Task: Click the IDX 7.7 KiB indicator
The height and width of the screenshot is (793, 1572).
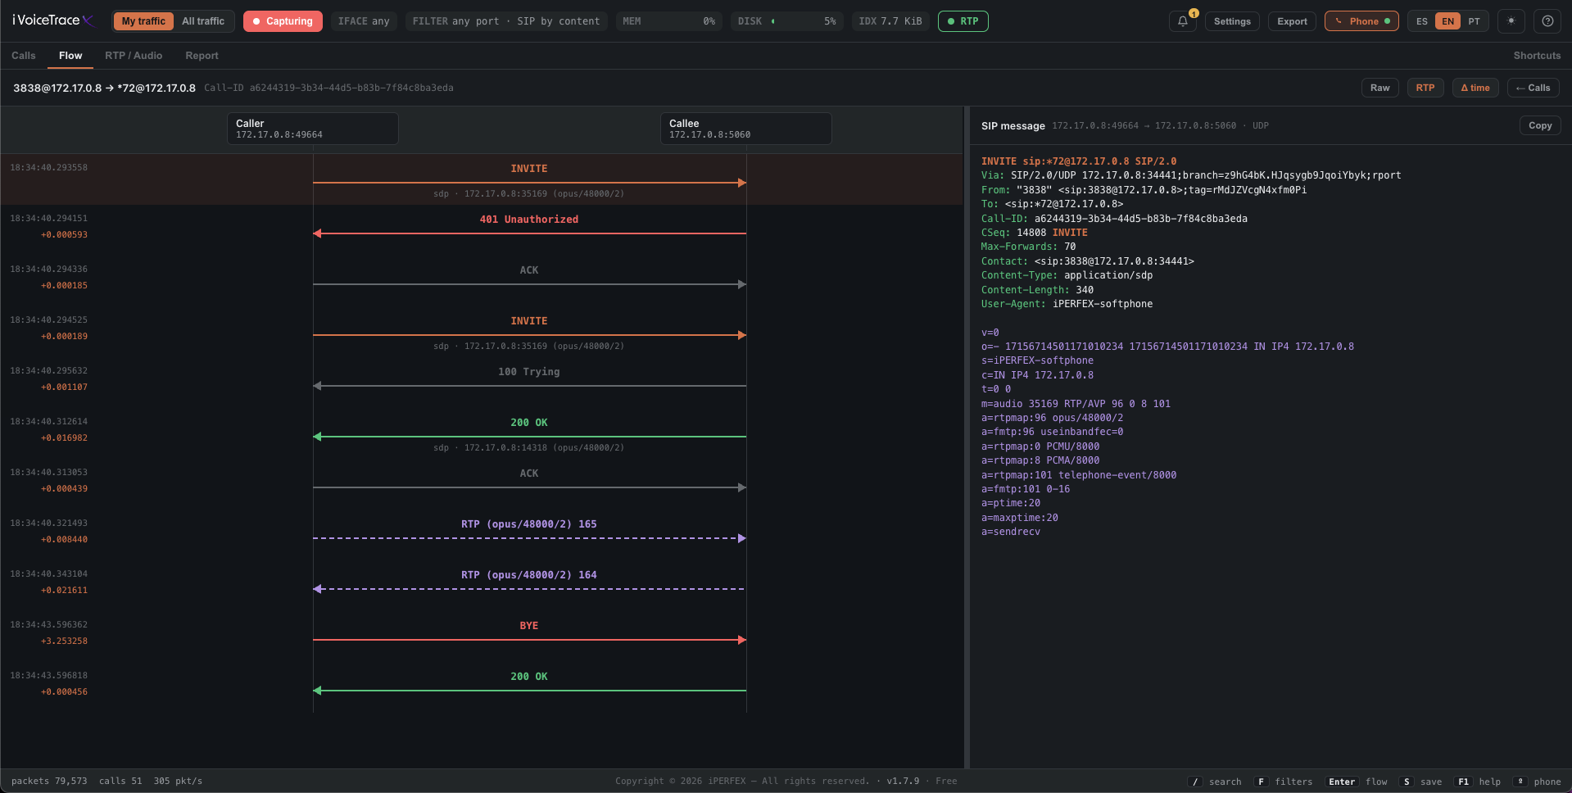Action: (x=890, y=21)
